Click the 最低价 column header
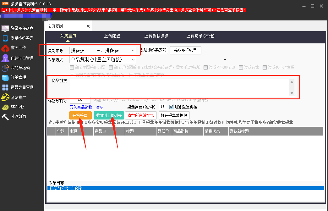Screen dimensions: 328x211 (164, 131)
